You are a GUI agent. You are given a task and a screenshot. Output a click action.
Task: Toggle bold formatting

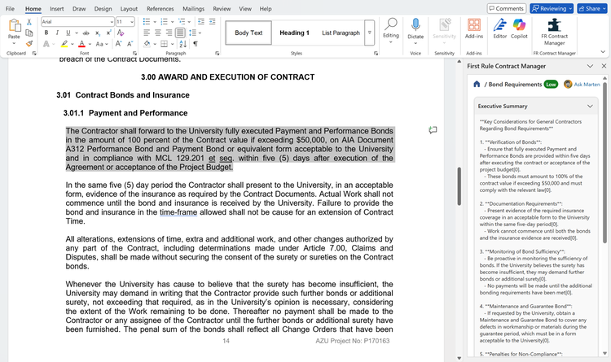pyautogui.click(x=46, y=33)
